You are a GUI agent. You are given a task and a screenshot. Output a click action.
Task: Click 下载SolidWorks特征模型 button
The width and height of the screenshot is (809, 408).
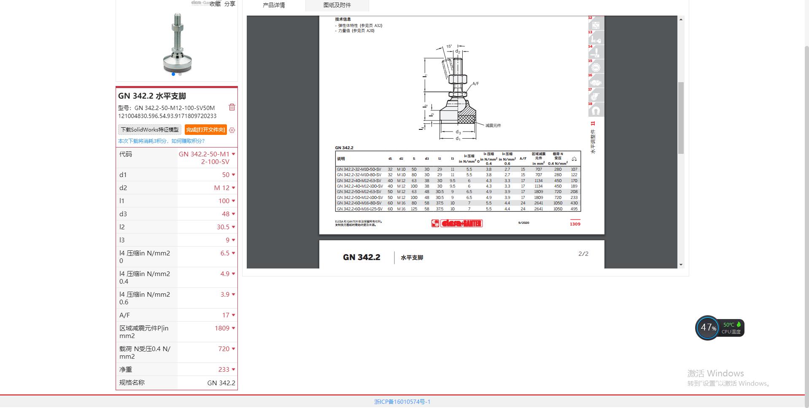[x=150, y=130]
